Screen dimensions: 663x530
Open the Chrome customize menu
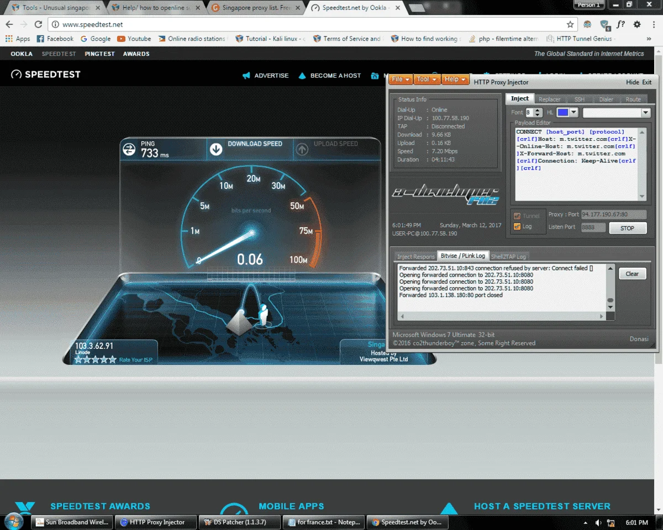[x=653, y=24]
